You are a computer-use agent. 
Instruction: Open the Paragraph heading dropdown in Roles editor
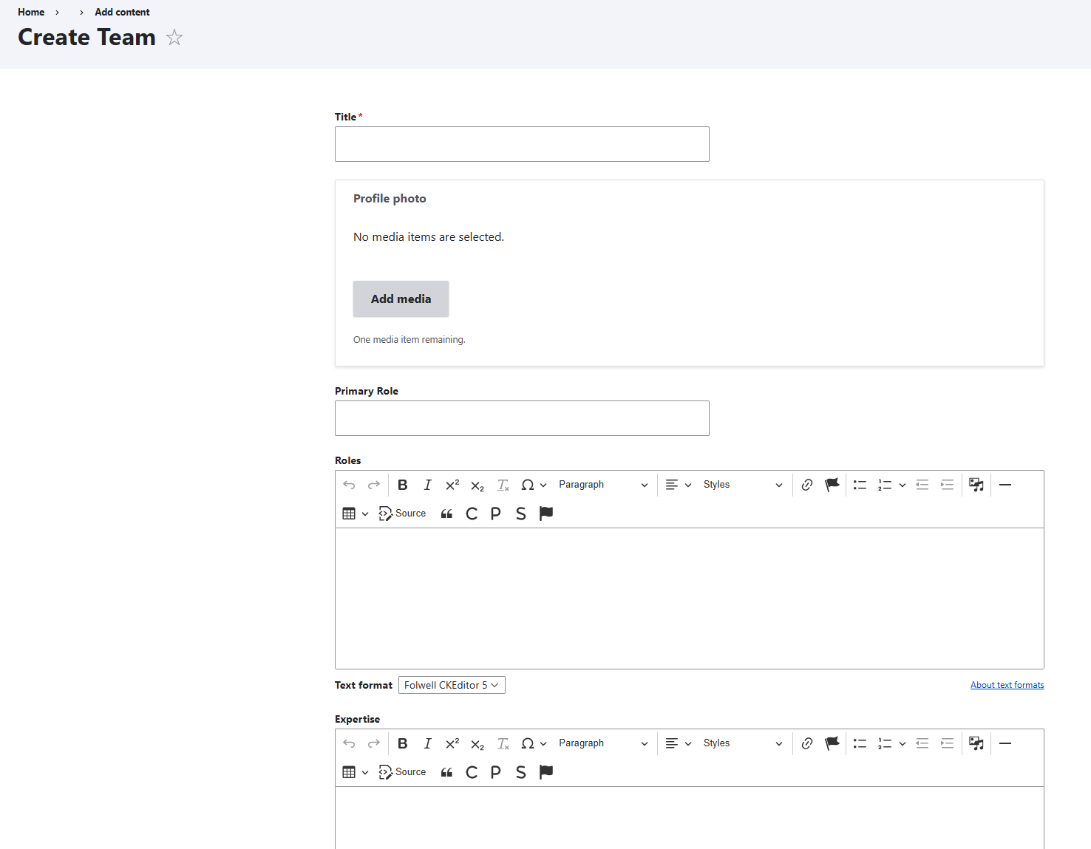(602, 485)
